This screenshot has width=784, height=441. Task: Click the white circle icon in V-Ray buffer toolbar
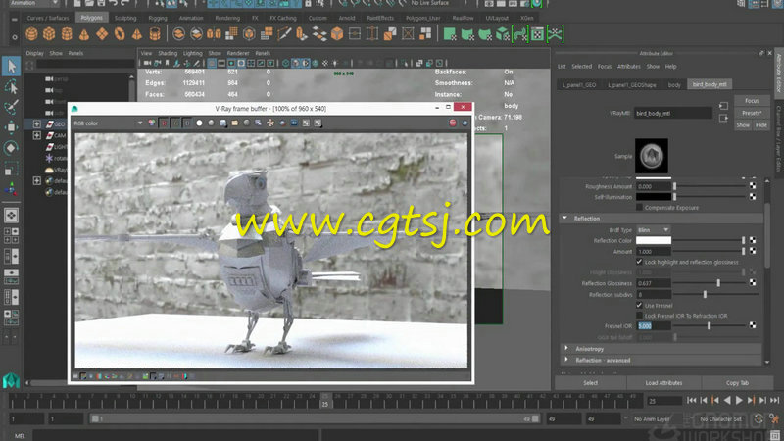(x=199, y=123)
